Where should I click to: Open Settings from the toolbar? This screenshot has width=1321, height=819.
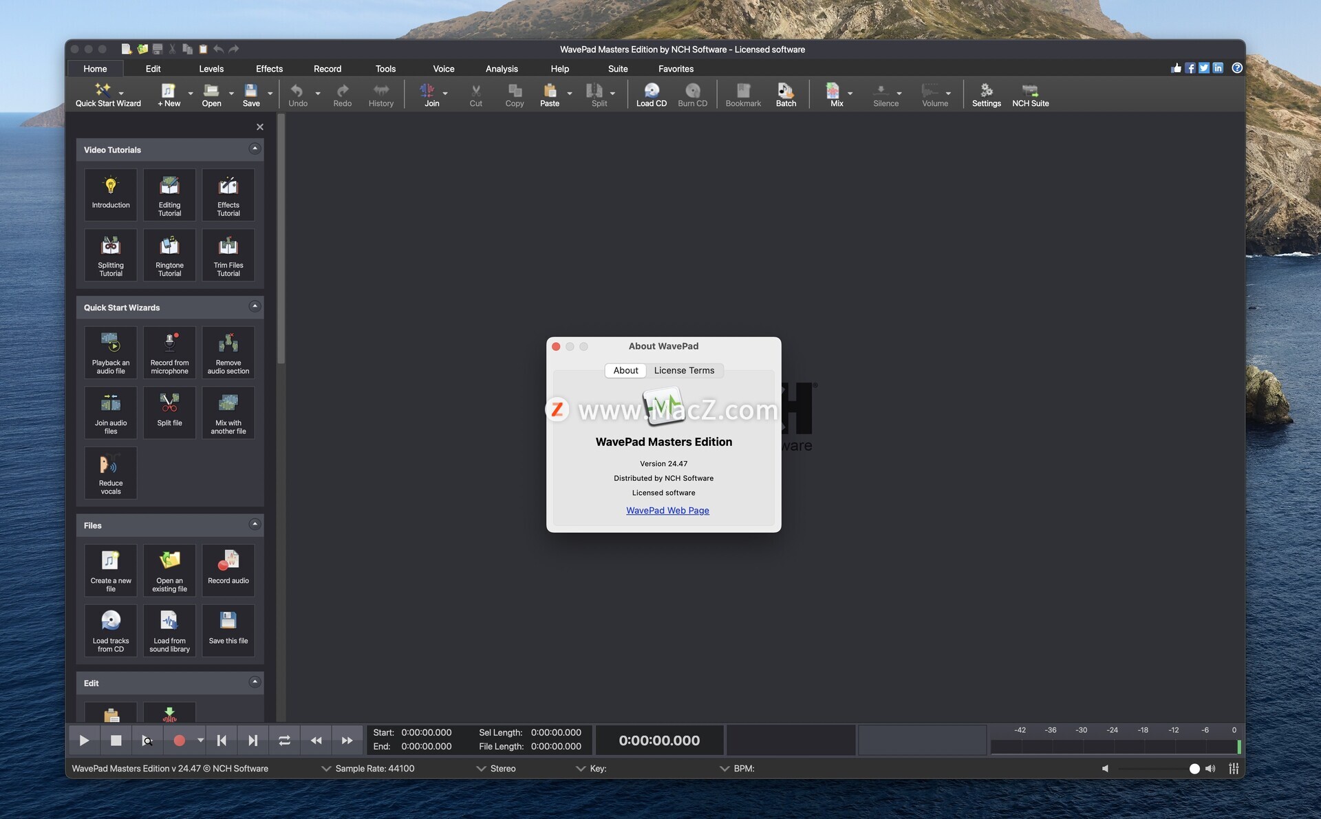986,95
